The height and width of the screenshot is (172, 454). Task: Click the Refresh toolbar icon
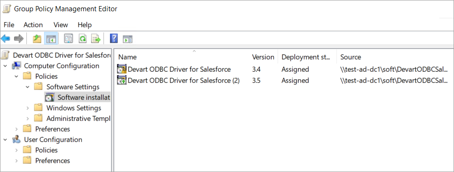coord(83,38)
